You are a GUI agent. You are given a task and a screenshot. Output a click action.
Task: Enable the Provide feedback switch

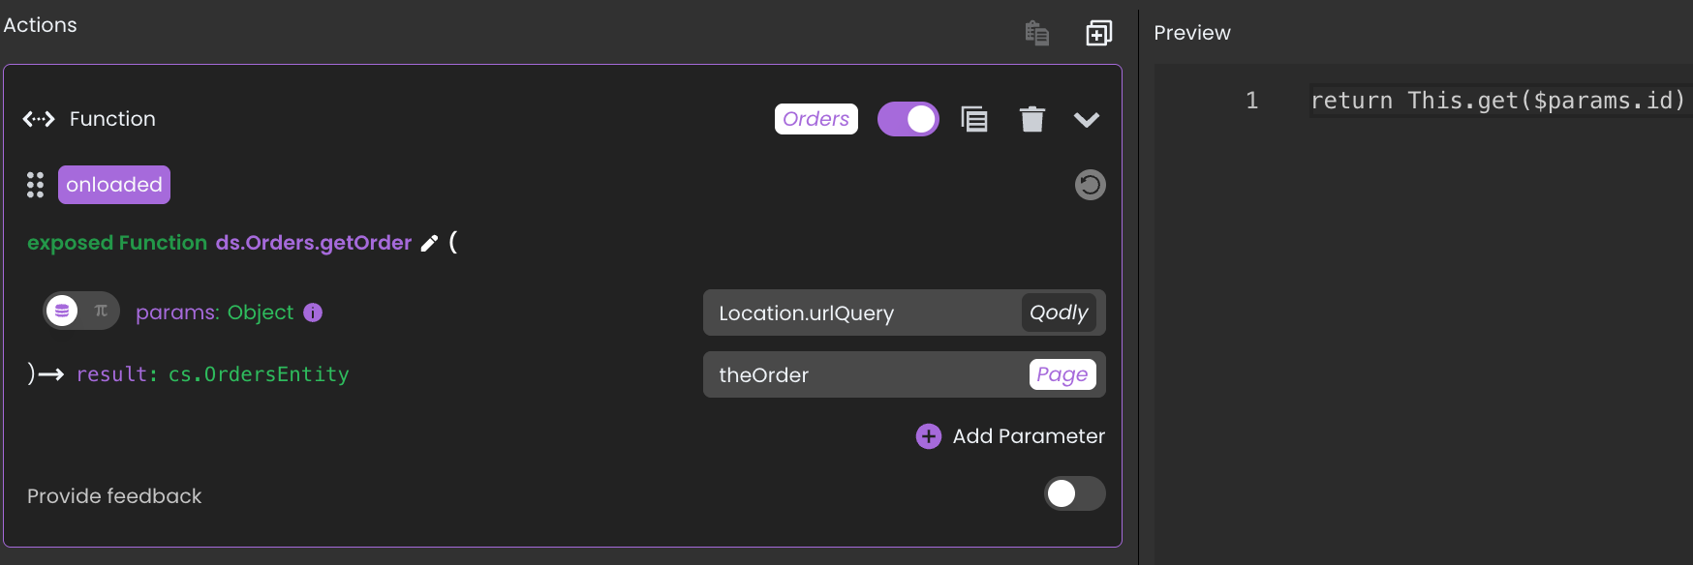click(1074, 493)
